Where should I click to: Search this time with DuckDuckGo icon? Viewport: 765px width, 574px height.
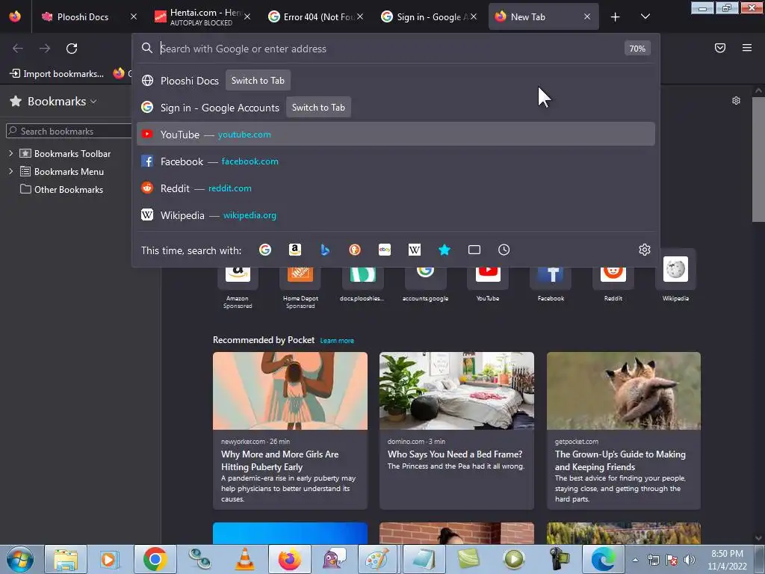(355, 250)
